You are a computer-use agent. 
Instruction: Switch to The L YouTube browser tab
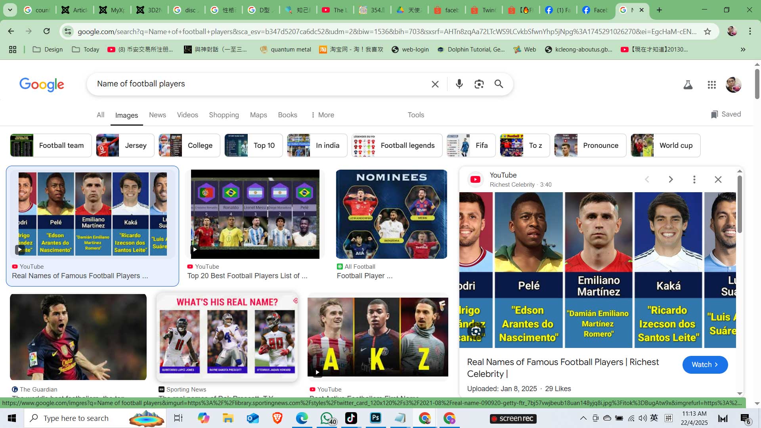[335, 10]
